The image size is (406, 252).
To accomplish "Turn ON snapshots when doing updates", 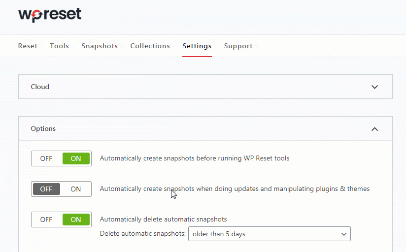I will point(76,189).
